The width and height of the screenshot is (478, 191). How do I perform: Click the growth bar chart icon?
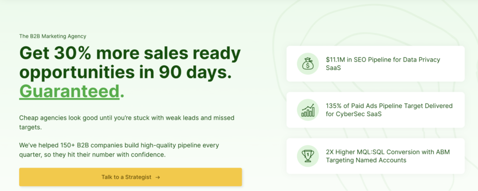pos(308,110)
